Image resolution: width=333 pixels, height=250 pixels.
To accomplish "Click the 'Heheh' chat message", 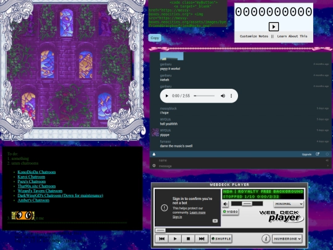I will [165, 80].
